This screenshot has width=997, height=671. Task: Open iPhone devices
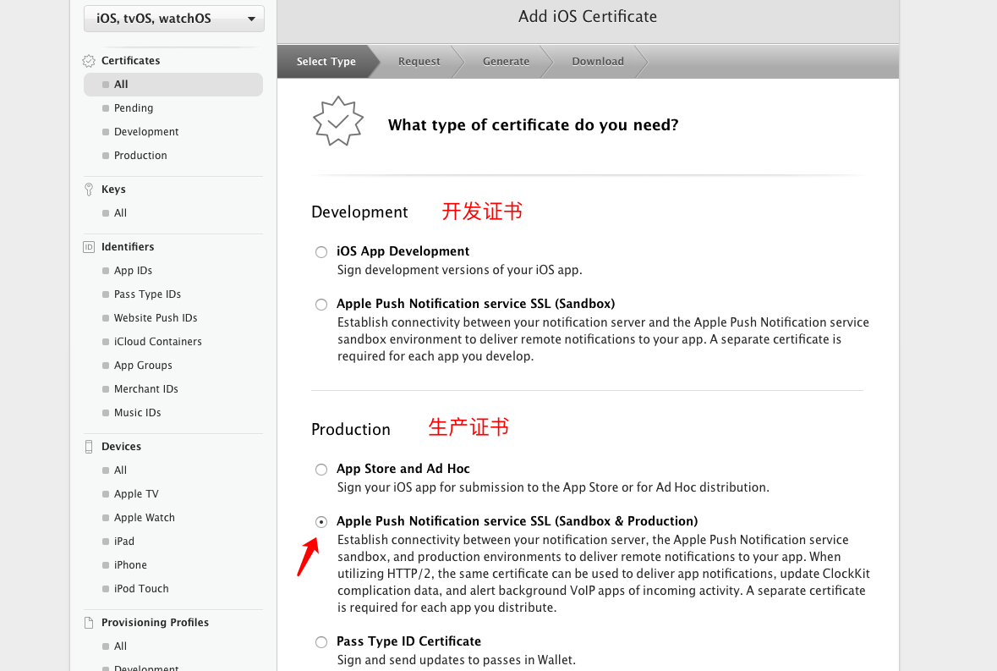coord(130,564)
